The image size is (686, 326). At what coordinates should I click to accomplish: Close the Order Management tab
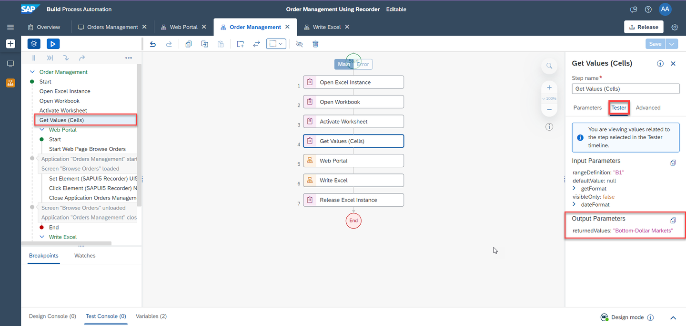[287, 27]
